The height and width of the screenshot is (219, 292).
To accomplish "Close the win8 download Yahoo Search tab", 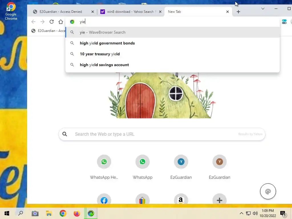I will [160, 12].
